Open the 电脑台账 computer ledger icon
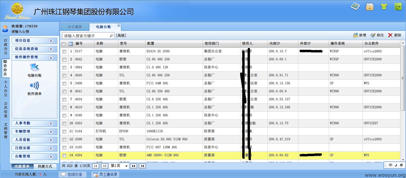The image size is (406, 178). (34, 68)
